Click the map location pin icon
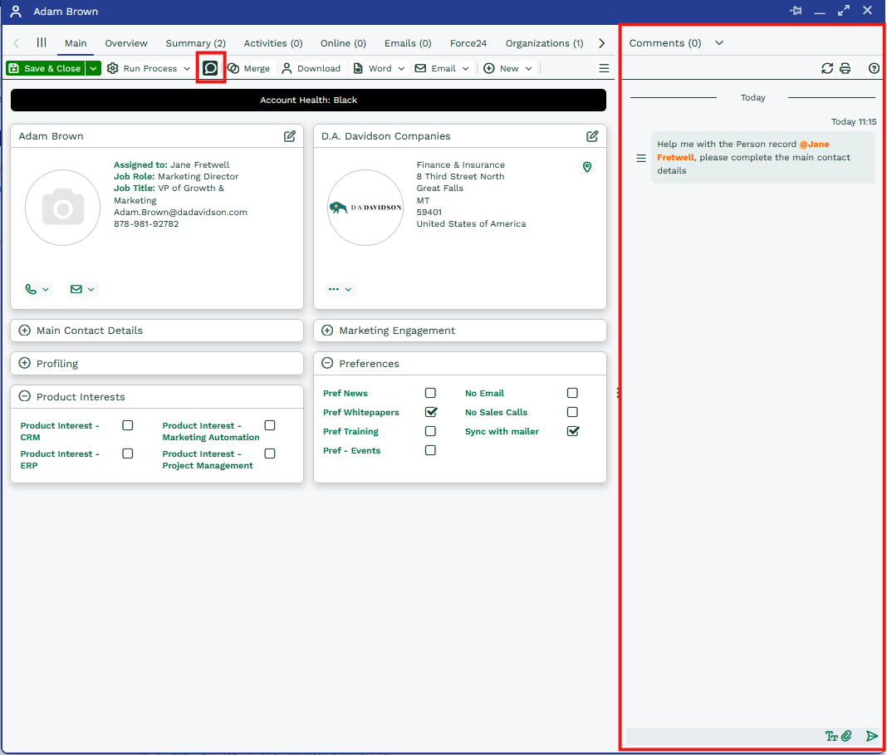The image size is (887, 755). coord(587,168)
